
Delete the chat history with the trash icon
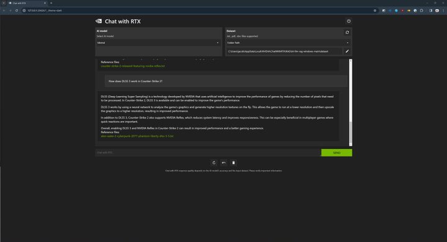[x=233, y=163]
